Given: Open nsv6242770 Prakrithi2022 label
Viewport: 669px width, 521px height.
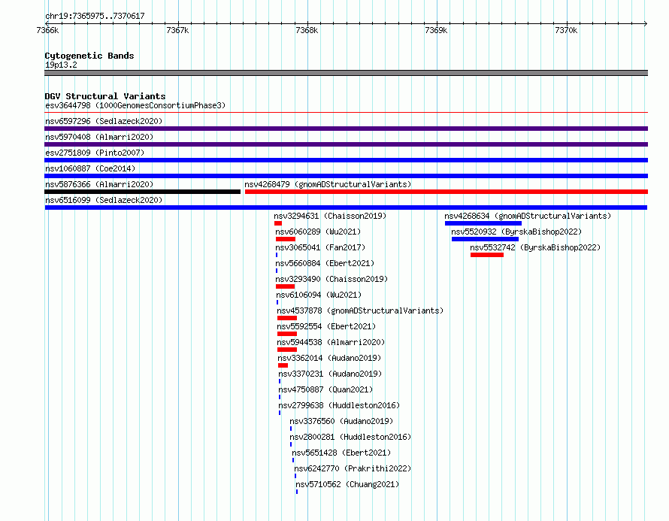Looking at the screenshot, I should [353, 468].
